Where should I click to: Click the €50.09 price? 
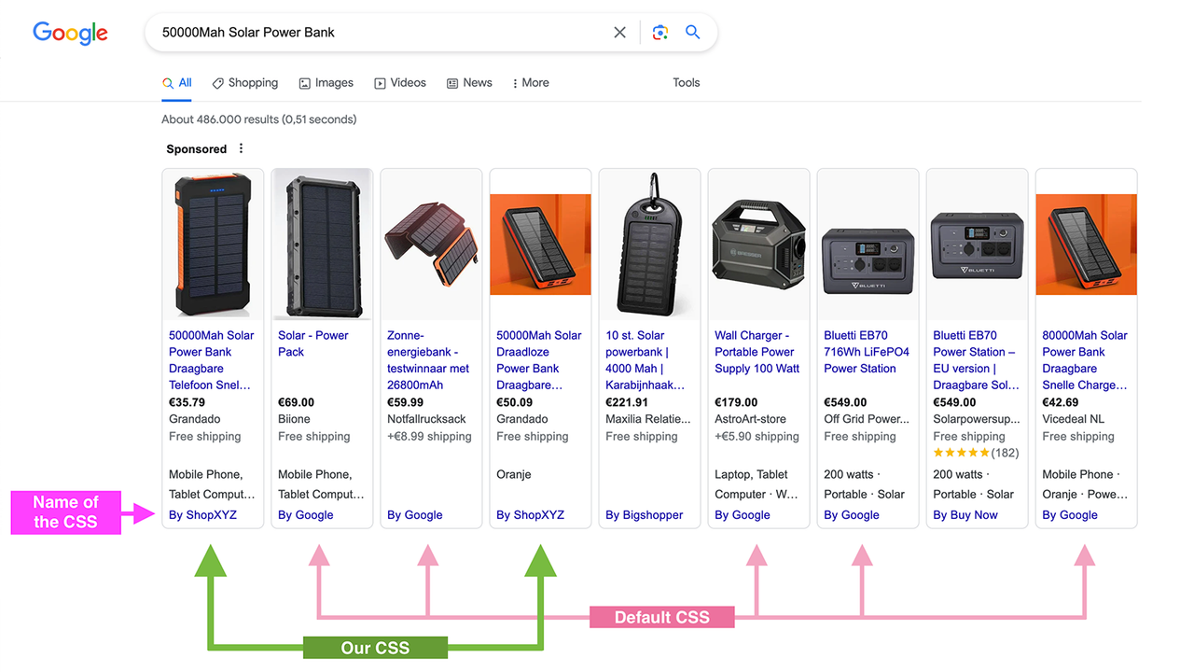point(514,402)
